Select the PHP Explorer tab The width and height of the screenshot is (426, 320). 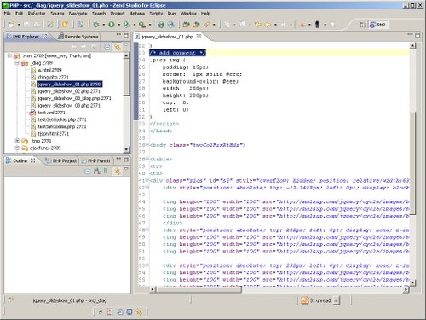coord(26,37)
